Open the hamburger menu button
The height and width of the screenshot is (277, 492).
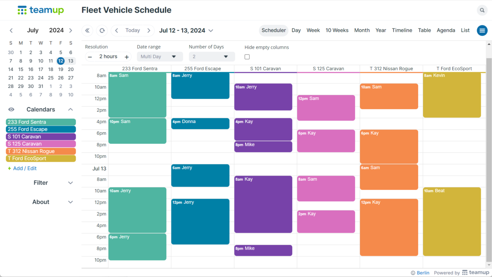coord(482,30)
